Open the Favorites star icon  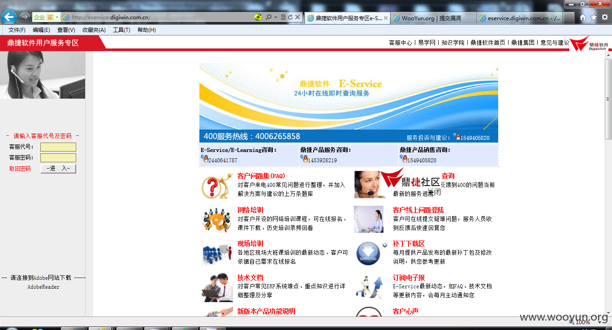(594, 17)
